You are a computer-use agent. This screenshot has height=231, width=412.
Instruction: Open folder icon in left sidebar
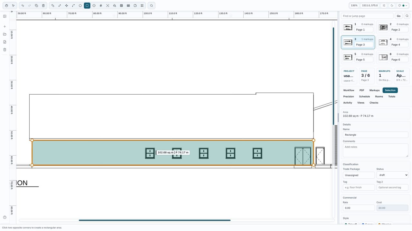(5, 34)
